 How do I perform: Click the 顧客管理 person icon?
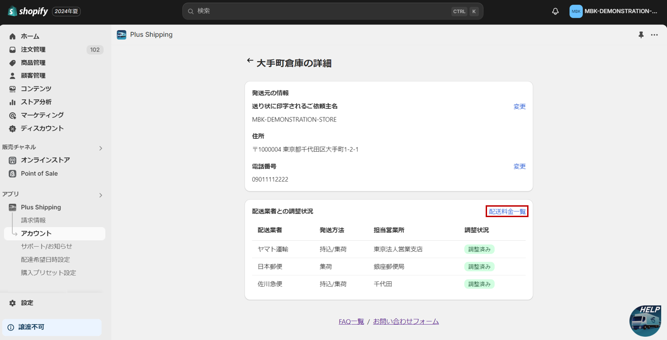pyautogui.click(x=12, y=76)
